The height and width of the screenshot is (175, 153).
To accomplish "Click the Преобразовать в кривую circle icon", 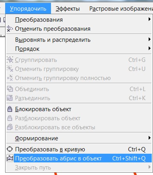I will [10, 149].
